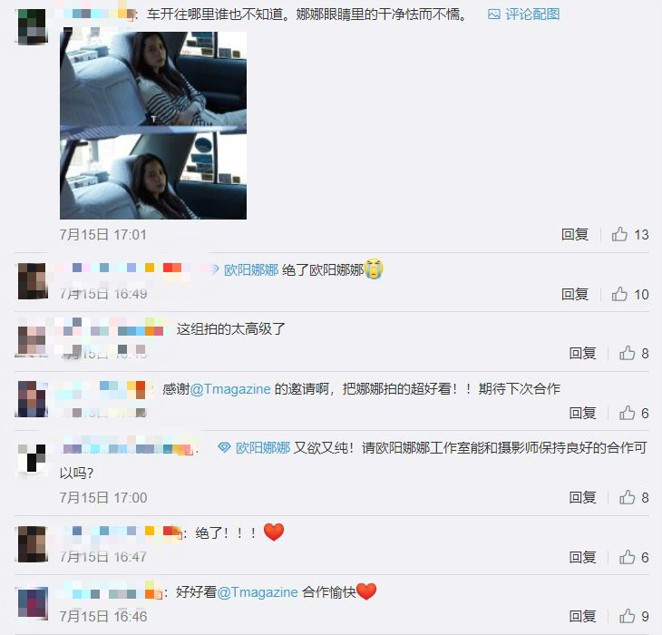Viewport: 662px width, 635px height.
Task: Like the comment '这组拍的太高级了'
Action: [x=627, y=353]
